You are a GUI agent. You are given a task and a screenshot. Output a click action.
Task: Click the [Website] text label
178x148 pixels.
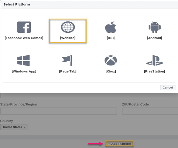pos(68,38)
